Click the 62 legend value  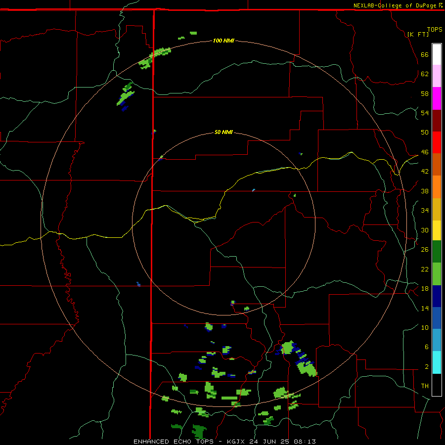pos(425,74)
